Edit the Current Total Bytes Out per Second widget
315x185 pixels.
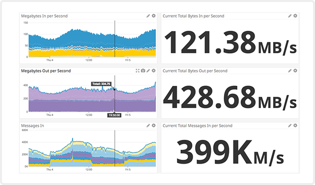click(290, 70)
